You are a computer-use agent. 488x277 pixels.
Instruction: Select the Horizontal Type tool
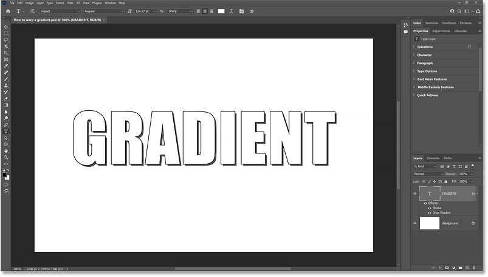coord(6,131)
